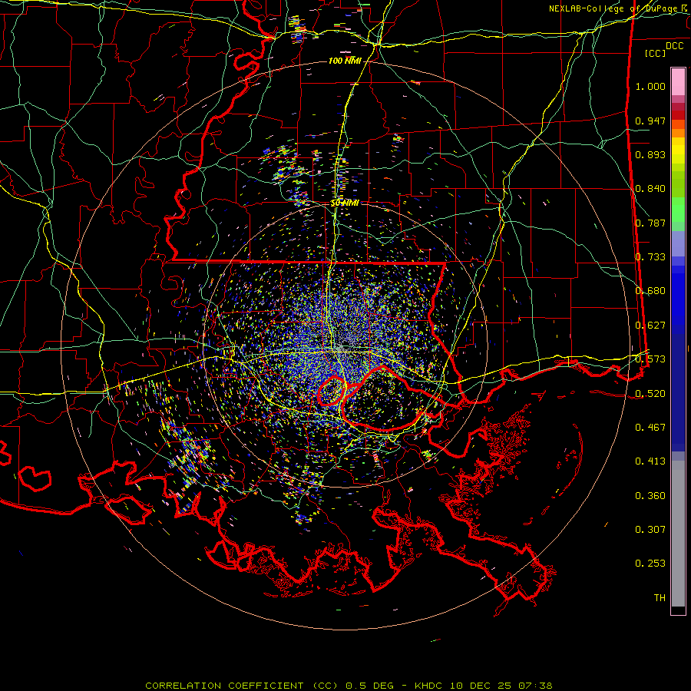Select the 0.680 scale value
This screenshot has width=691, height=691.
point(650,291)
